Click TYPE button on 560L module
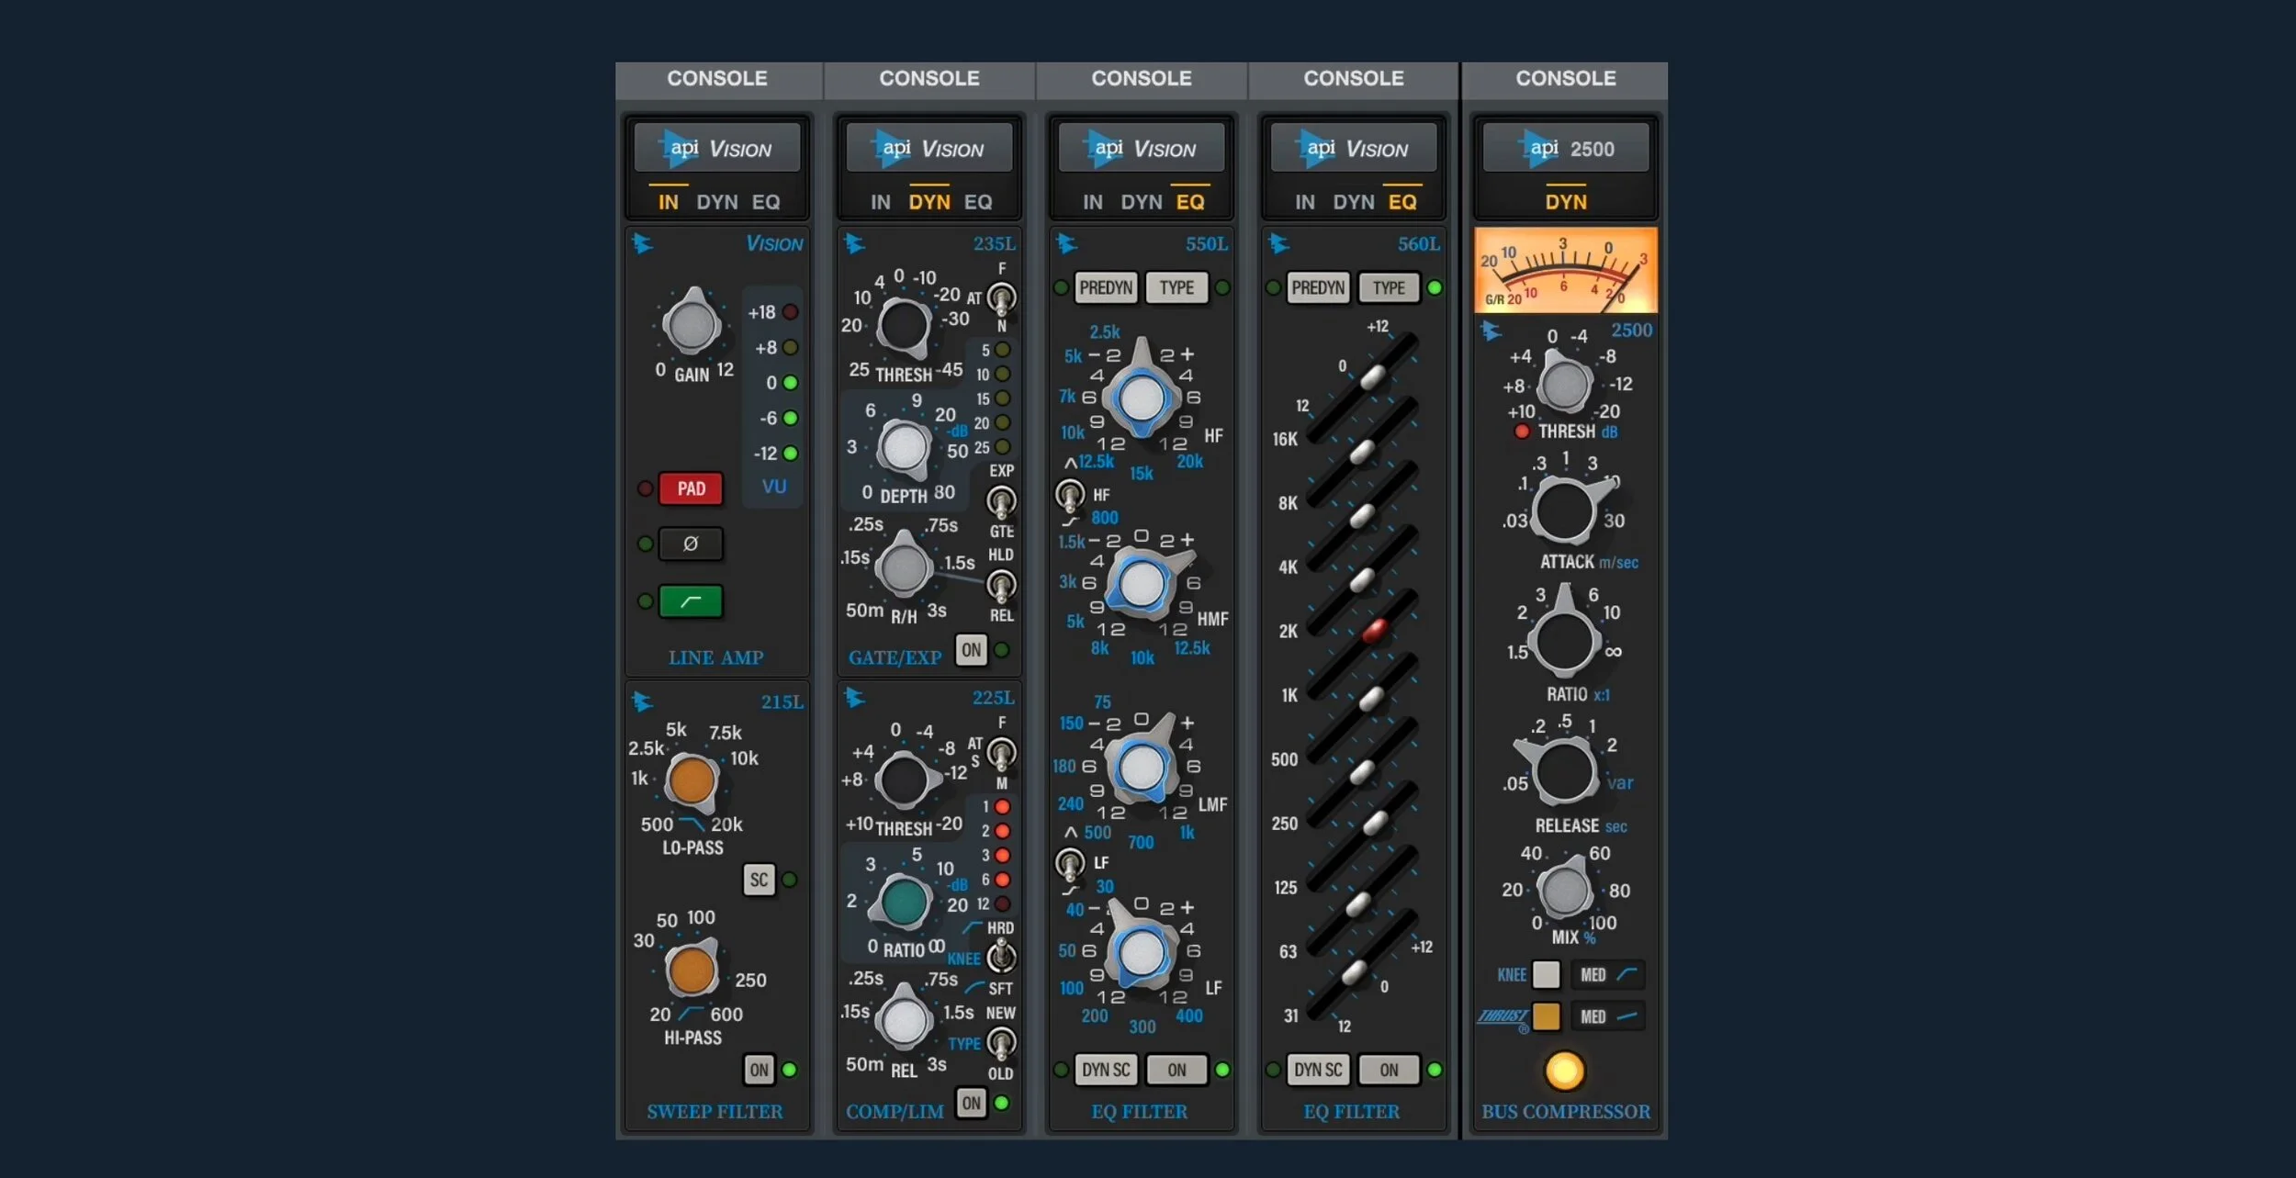The height and width of the screenshot is (1178, 2296). 1388,287
